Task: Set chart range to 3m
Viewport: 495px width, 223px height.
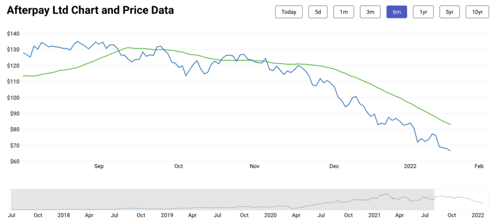Action: coord(370,12)
